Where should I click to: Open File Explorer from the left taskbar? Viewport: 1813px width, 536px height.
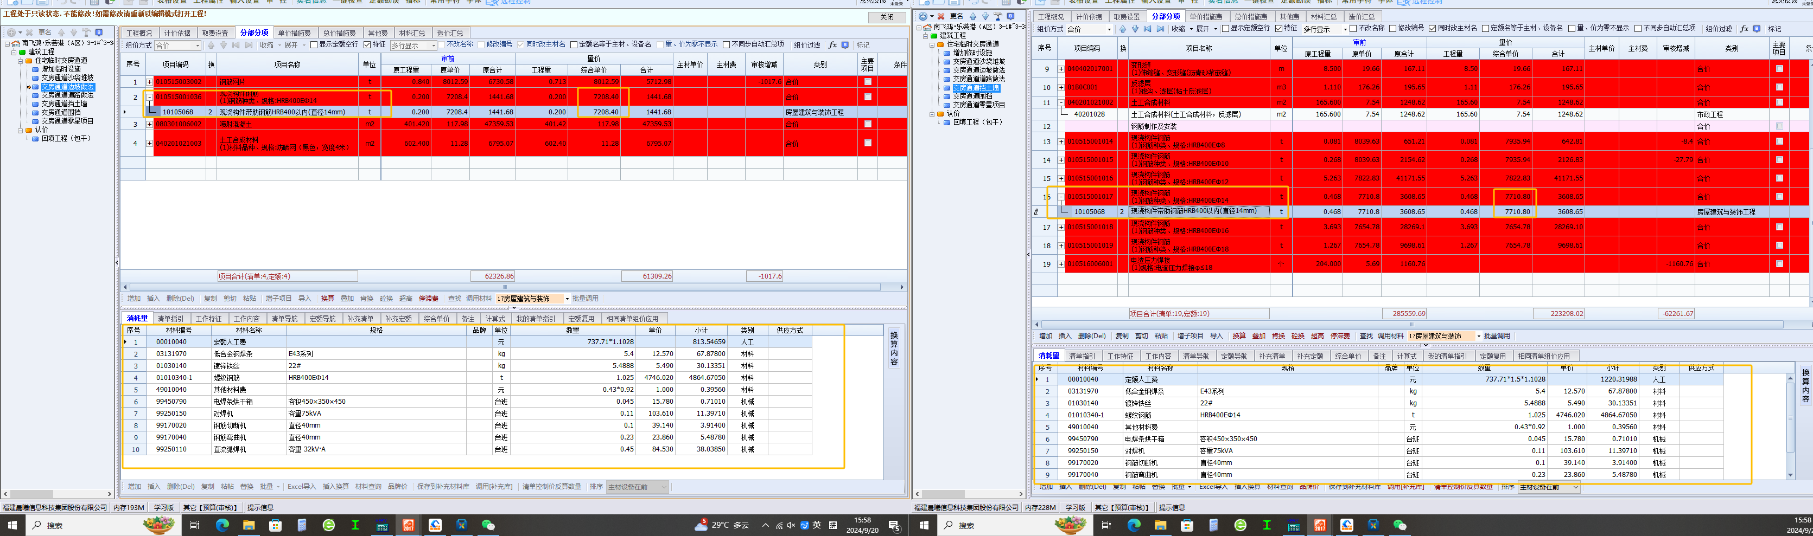(x=249, y=525)
